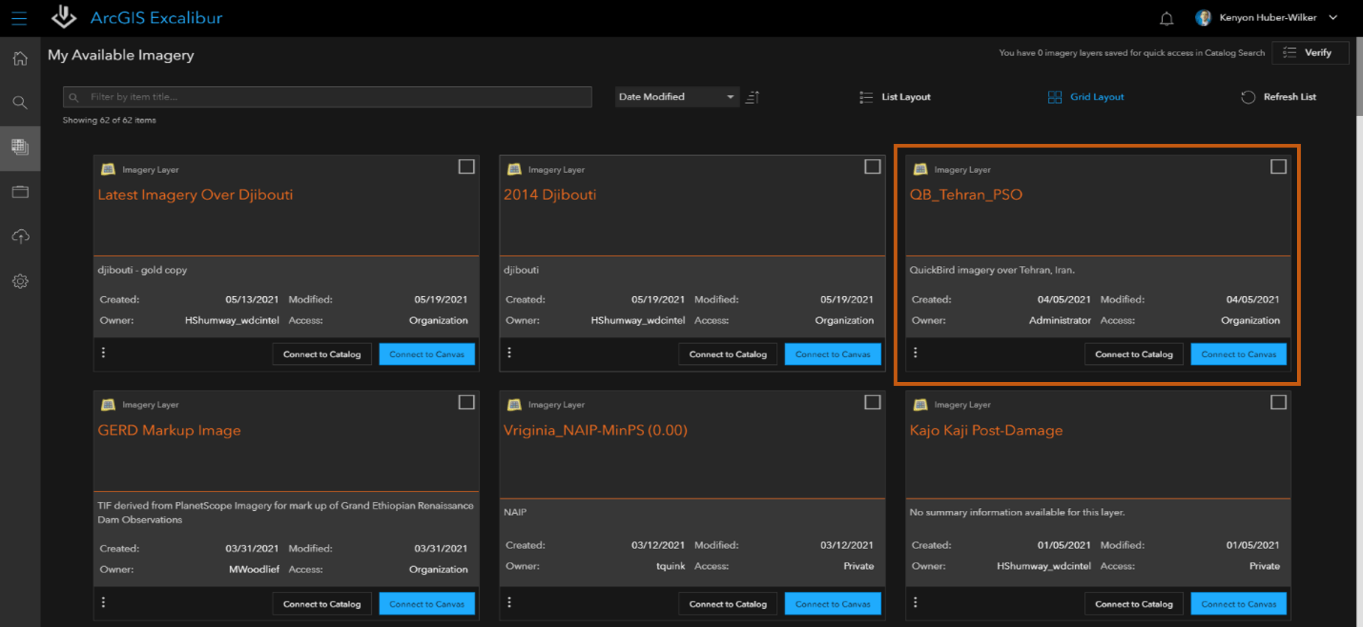1363x627 pixels.
Task: Connect Latest Imagery Over Djibouti to Catalog
Action: click(322, 354)
